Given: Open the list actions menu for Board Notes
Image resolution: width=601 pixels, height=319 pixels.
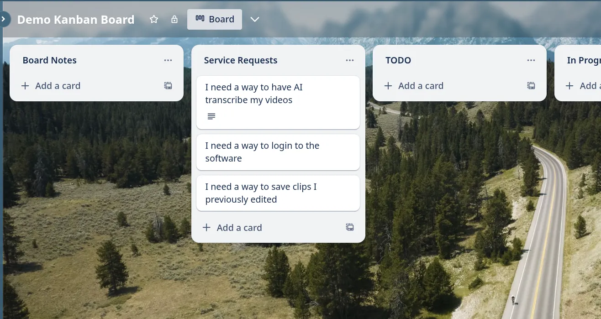Looking at the screenshot, I should pos(168,60).
